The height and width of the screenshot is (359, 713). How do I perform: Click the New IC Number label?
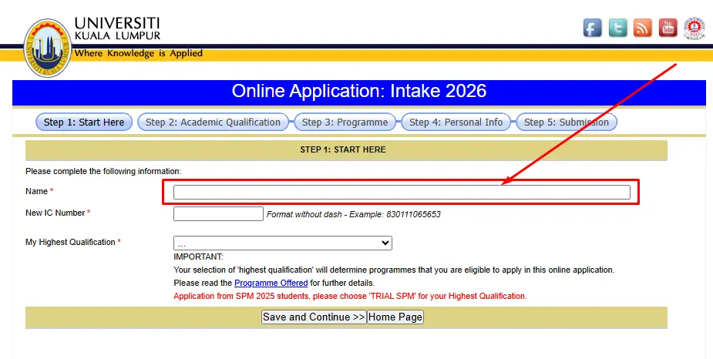click(55, 213)
